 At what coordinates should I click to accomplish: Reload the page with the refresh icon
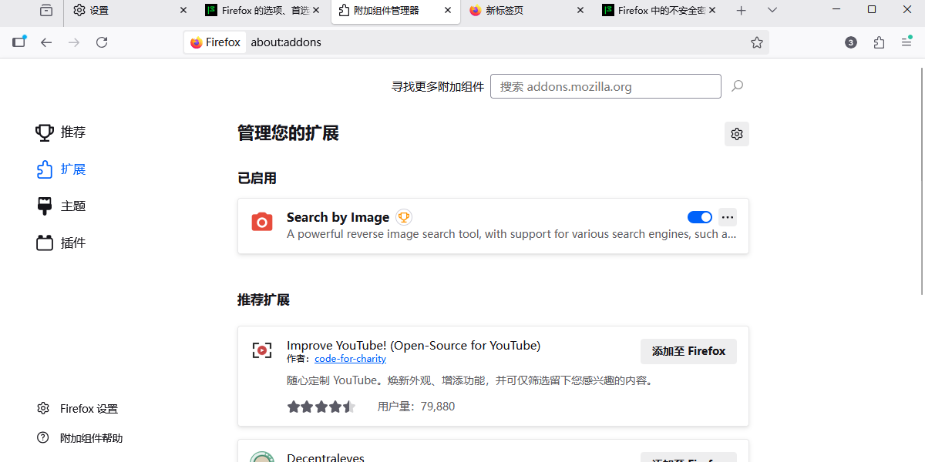coord(102,42)
